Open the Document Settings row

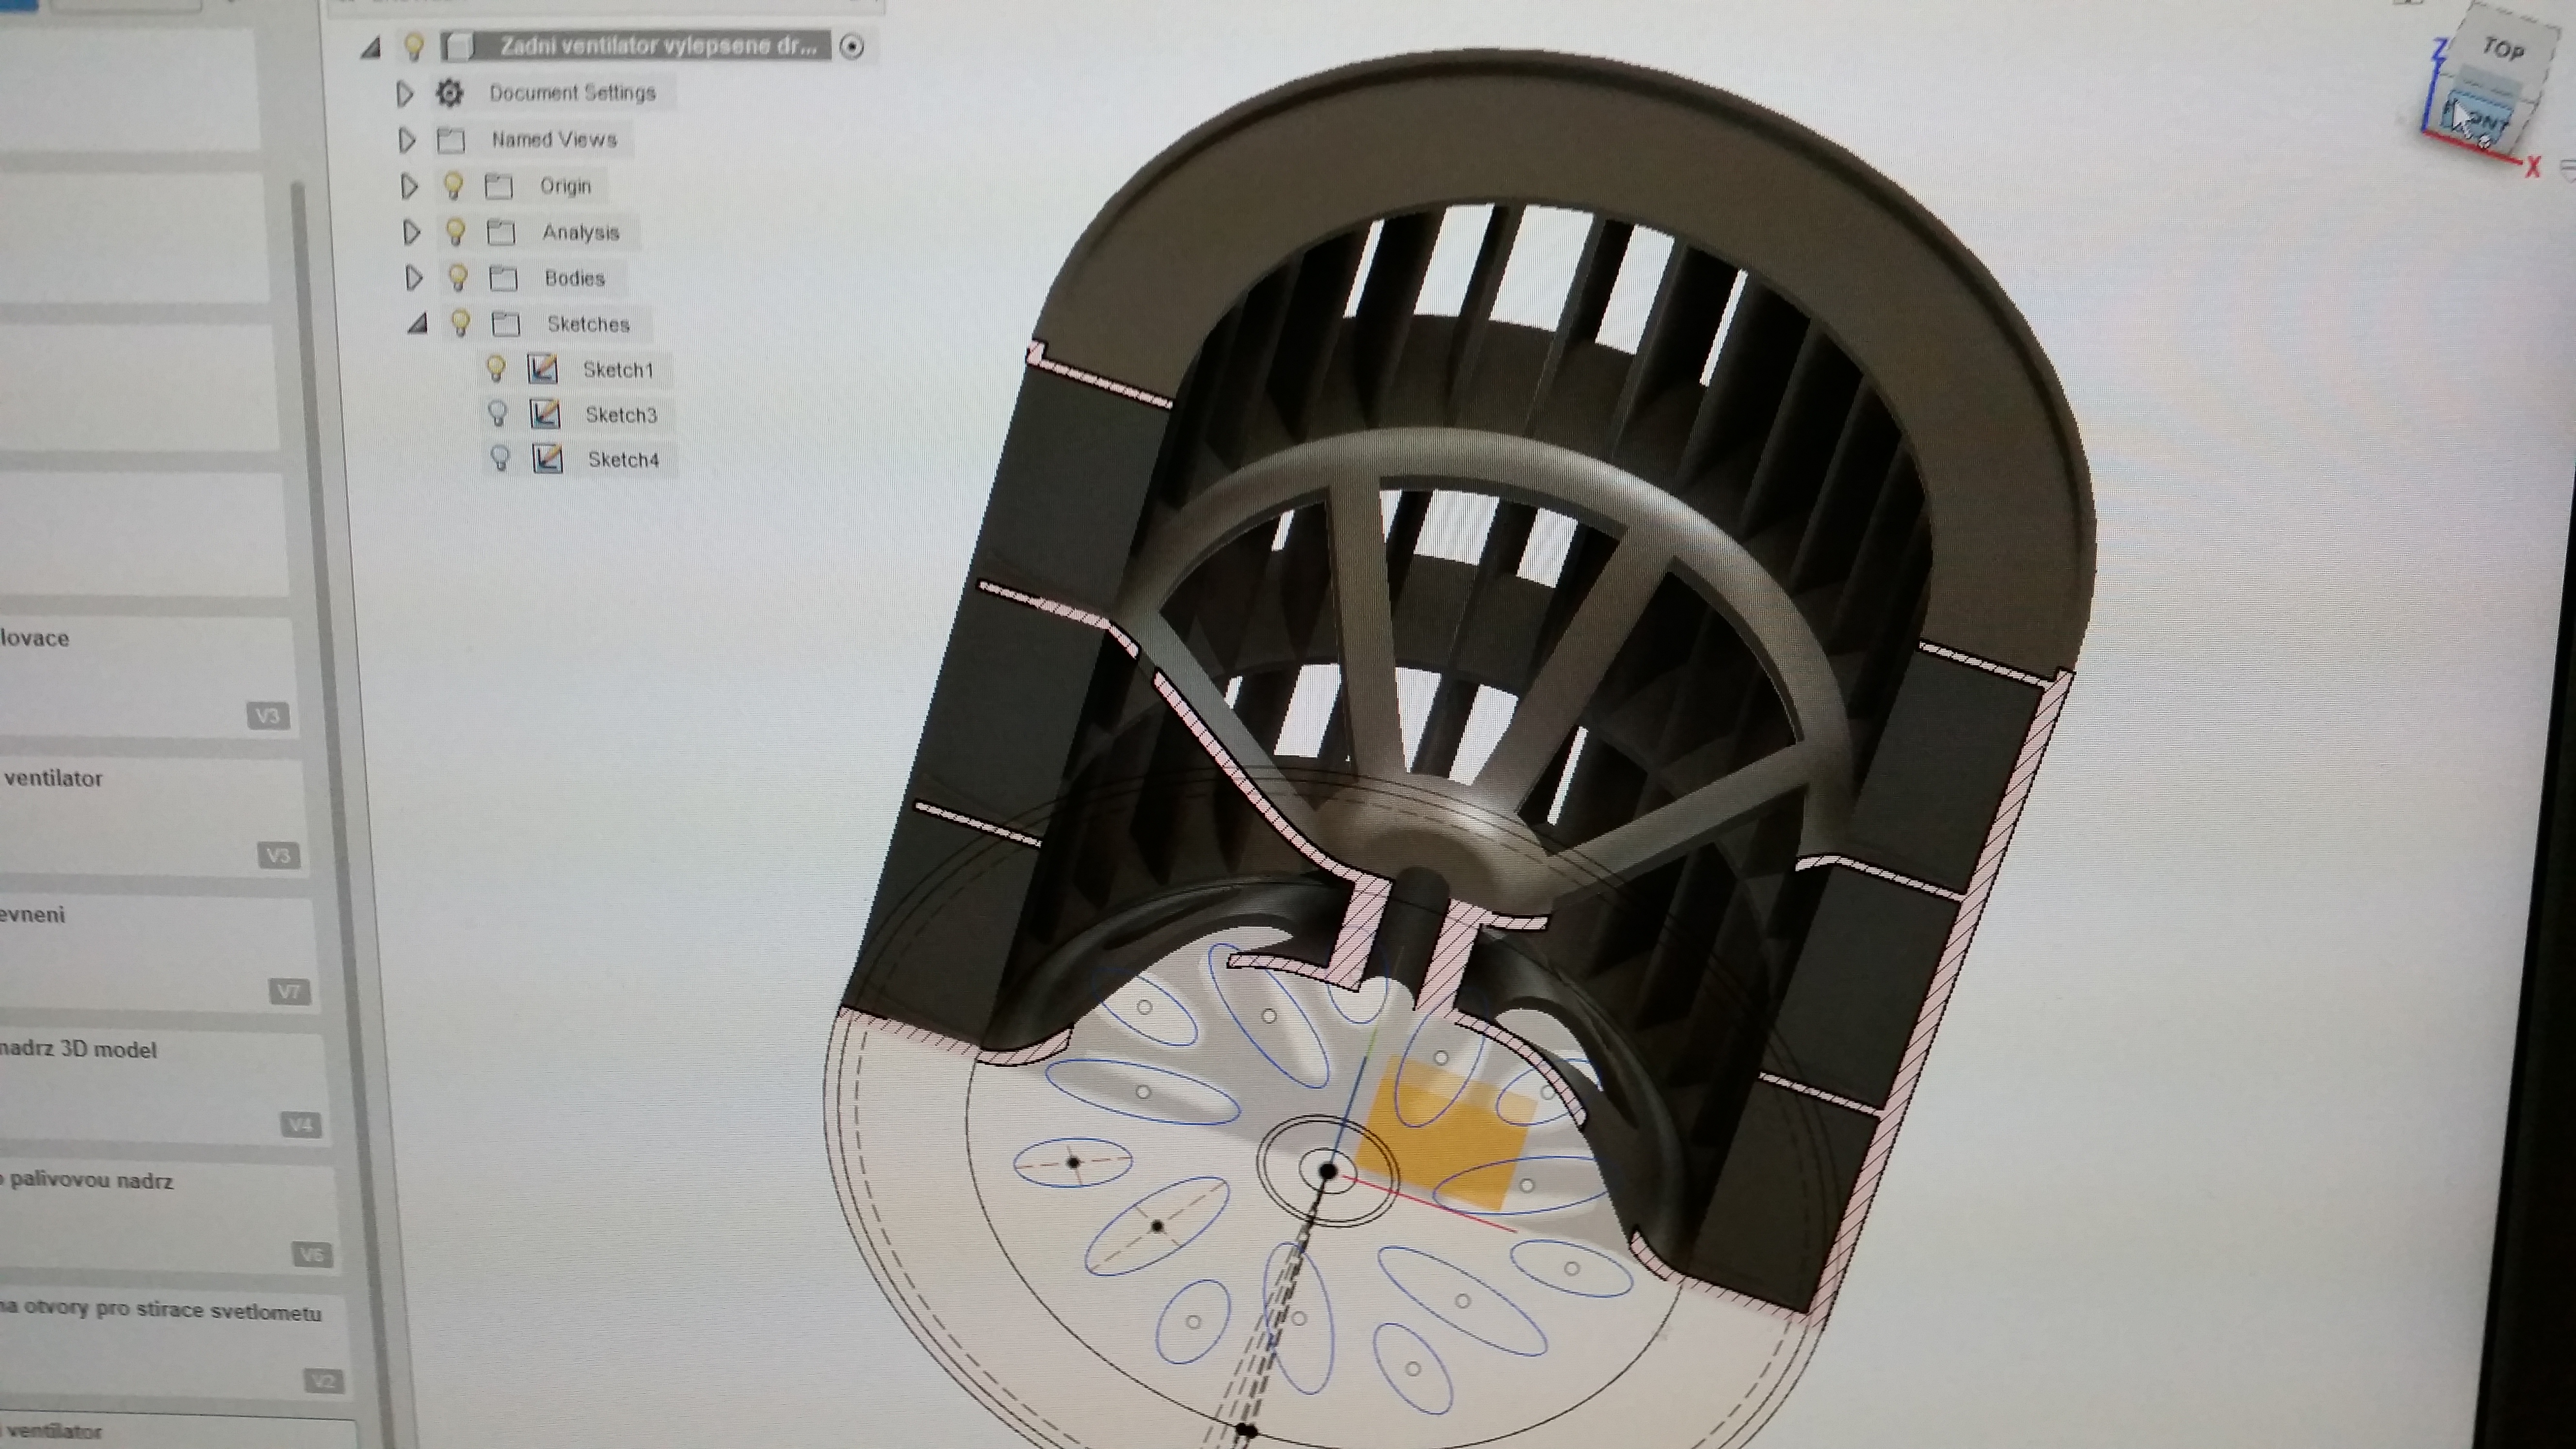[572, 93]
